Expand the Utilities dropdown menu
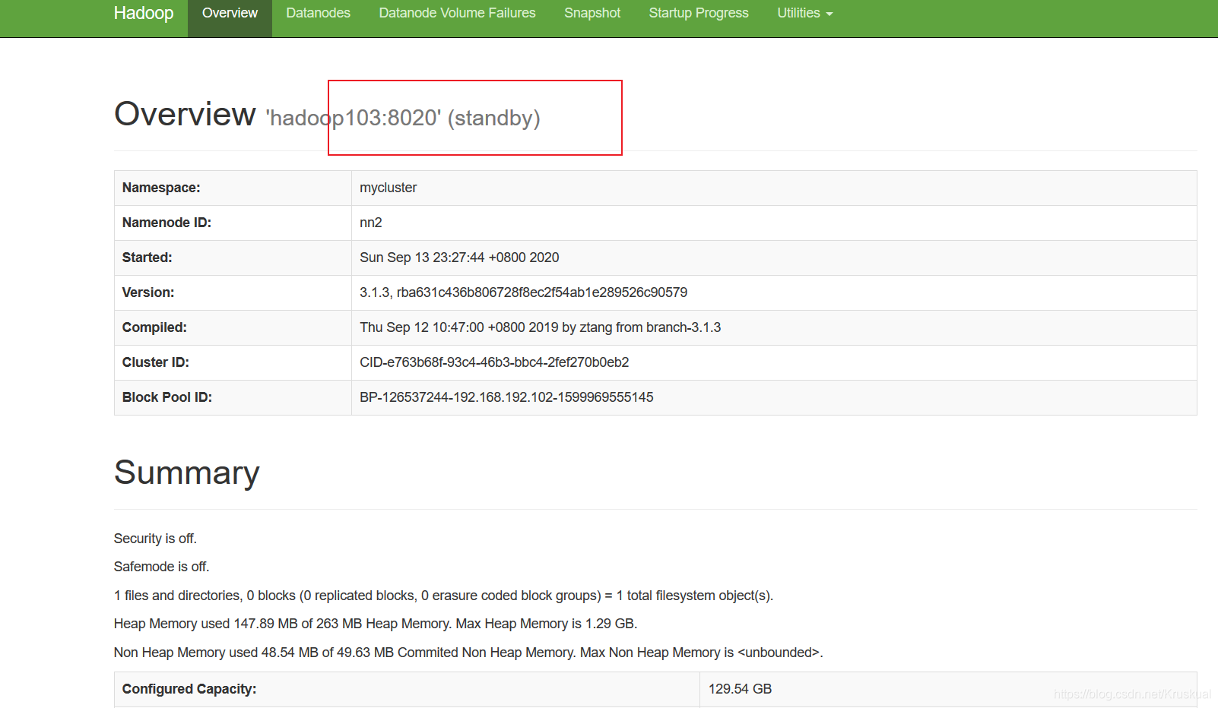Image resolution: width=1218 pixels, height=708 pixels. pyautogui.click(x=805, y=13)
